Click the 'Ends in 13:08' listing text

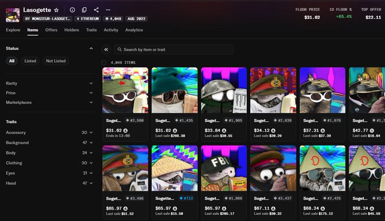click(x=118, y=135)
